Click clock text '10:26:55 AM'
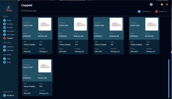172x99 pixels. (8, 92)
